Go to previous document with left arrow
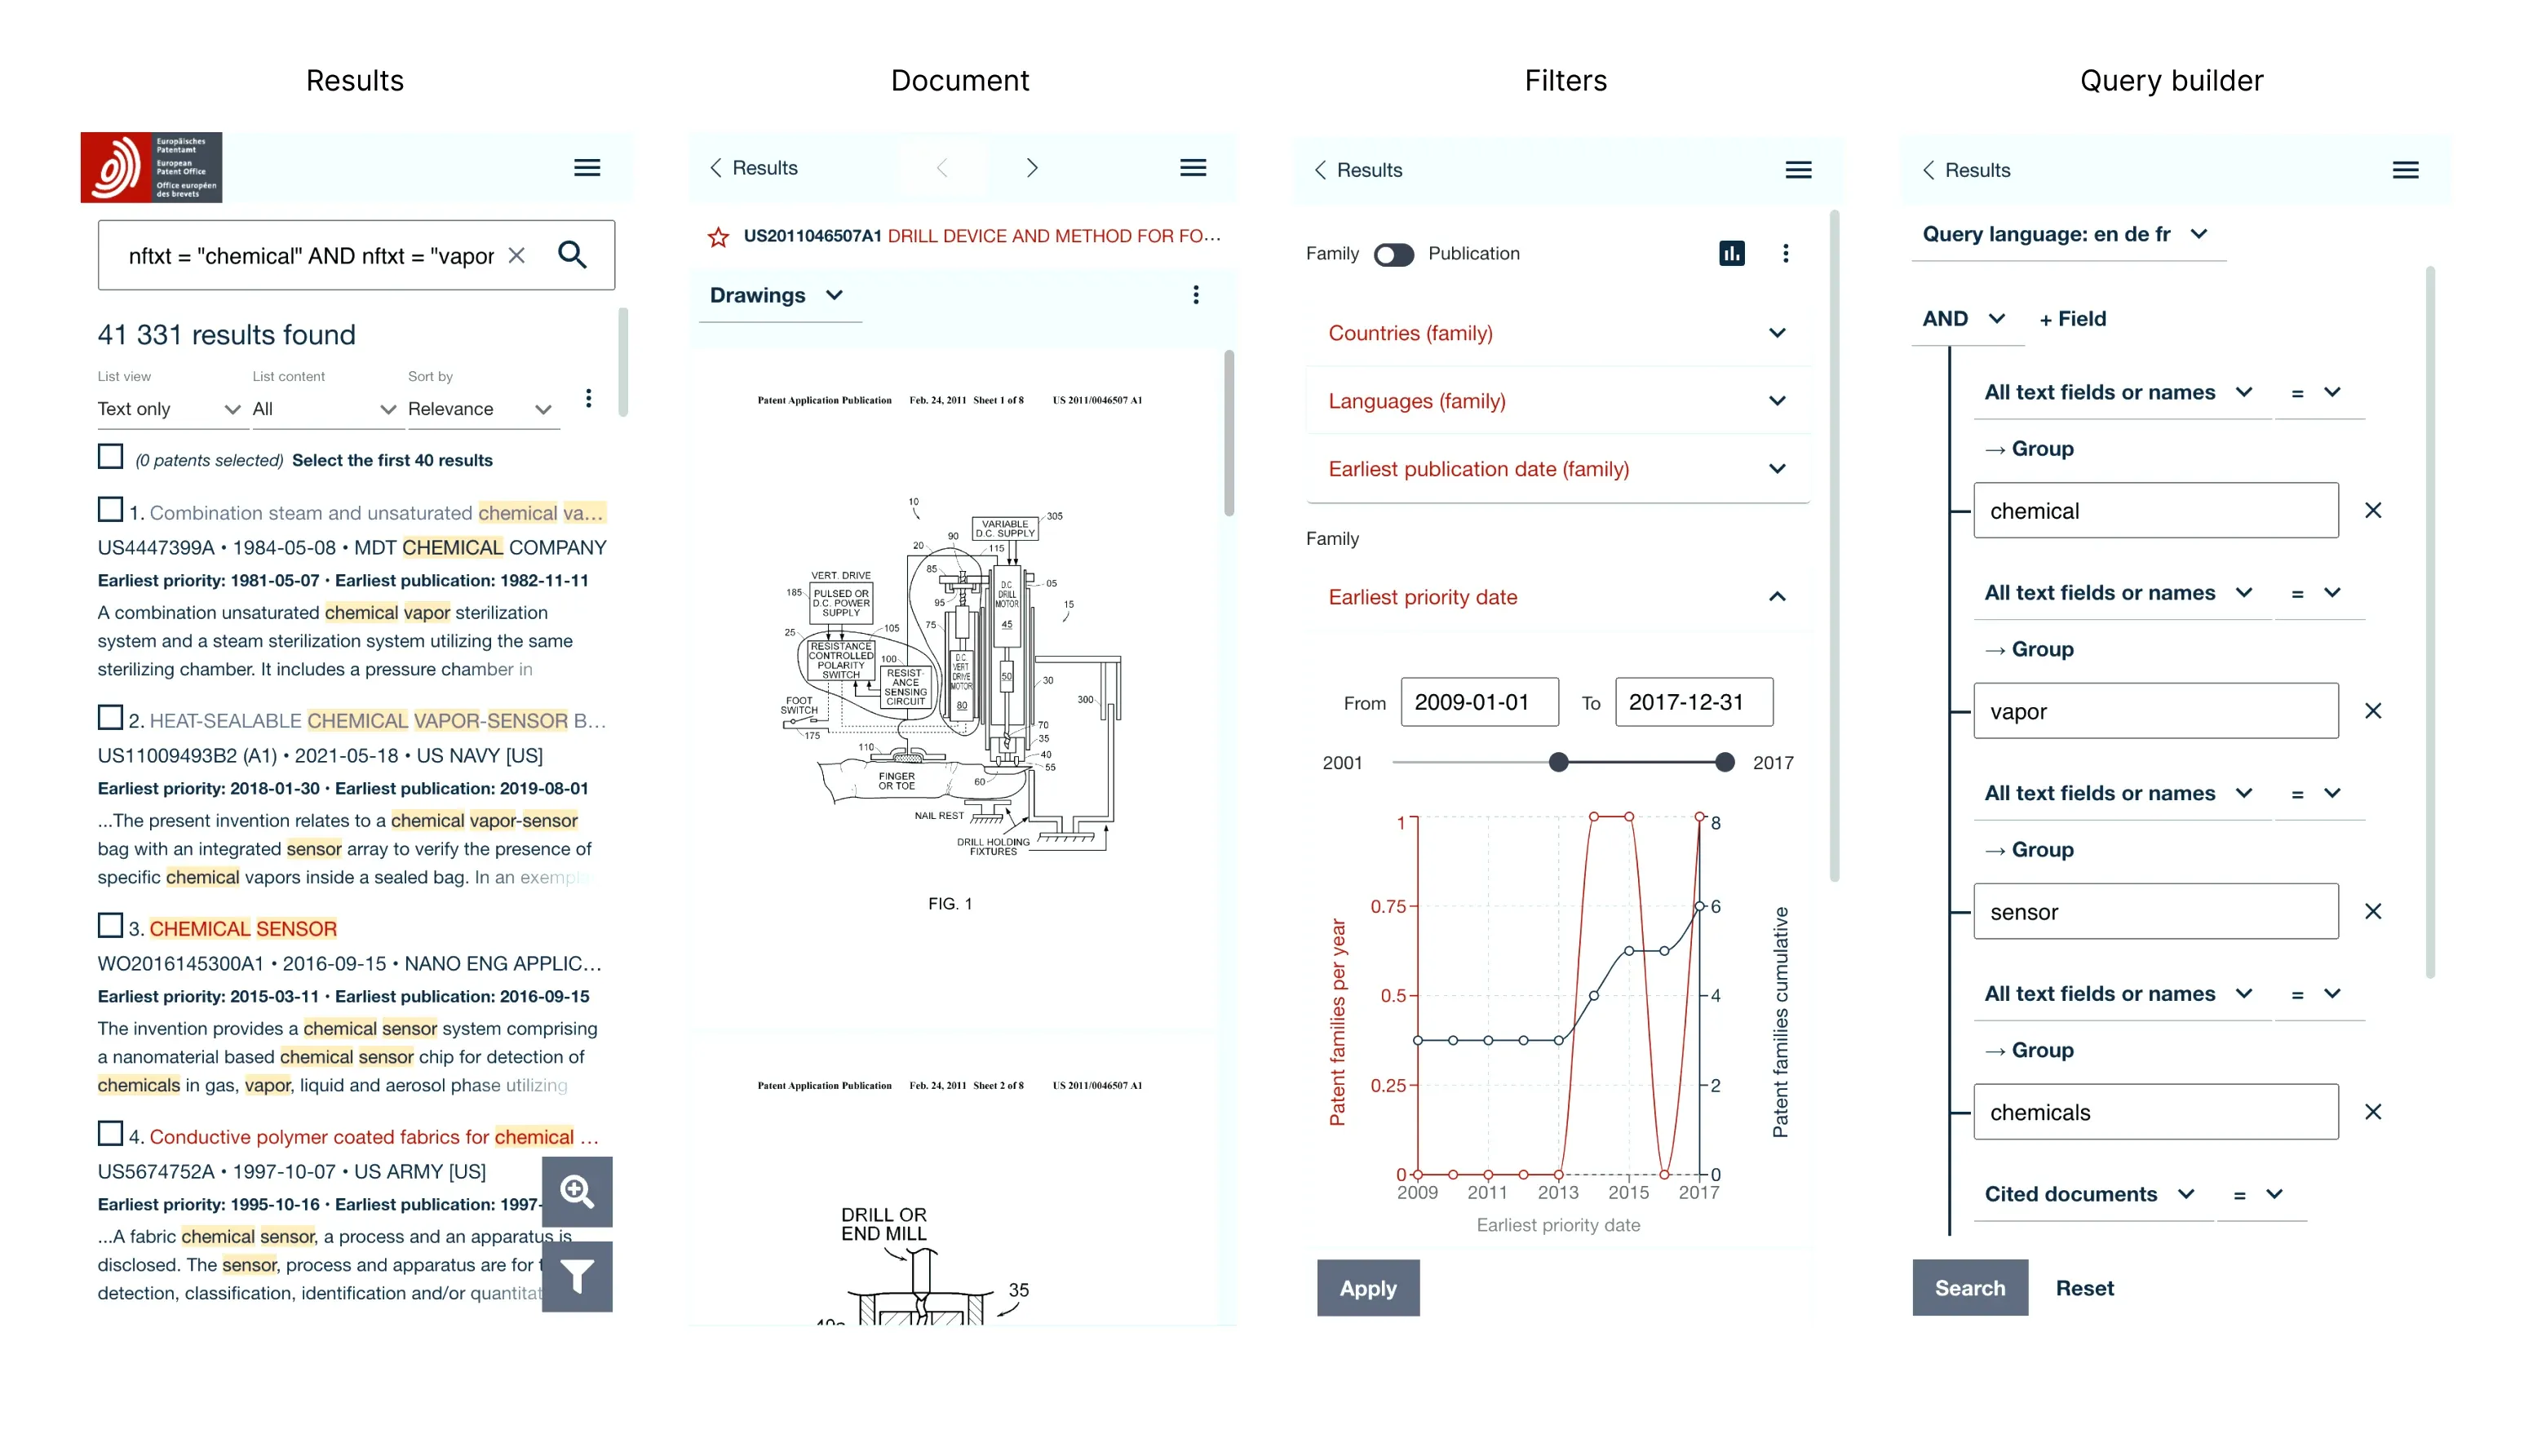The height and width of the screenshot is (1456, 2533). tap(942, 168)
